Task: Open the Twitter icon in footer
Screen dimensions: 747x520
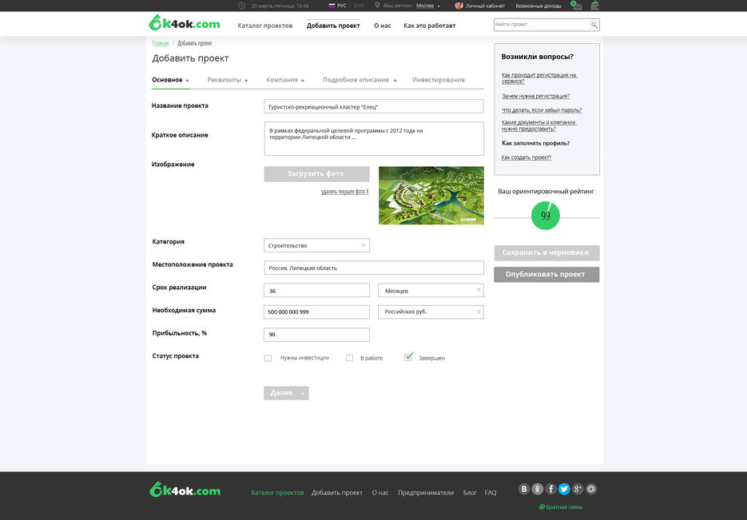Action: pos(564,489)
